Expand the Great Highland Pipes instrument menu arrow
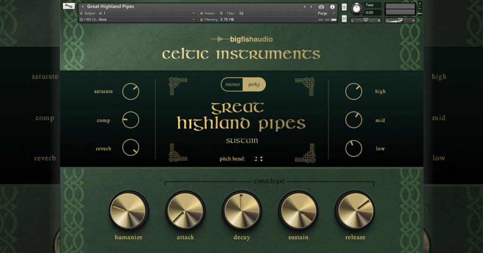The width and height of the screenshot is (483, 253). [83, 7]
